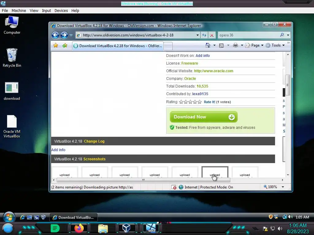Open the VirtualBox View menu
Viewport: 314px width, 235px height.
[x=34, y=11]
